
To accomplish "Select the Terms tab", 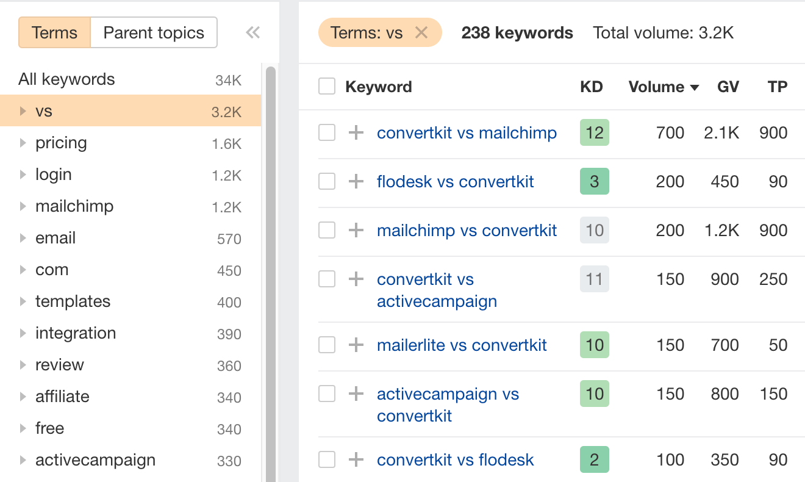I will (54, 32).
